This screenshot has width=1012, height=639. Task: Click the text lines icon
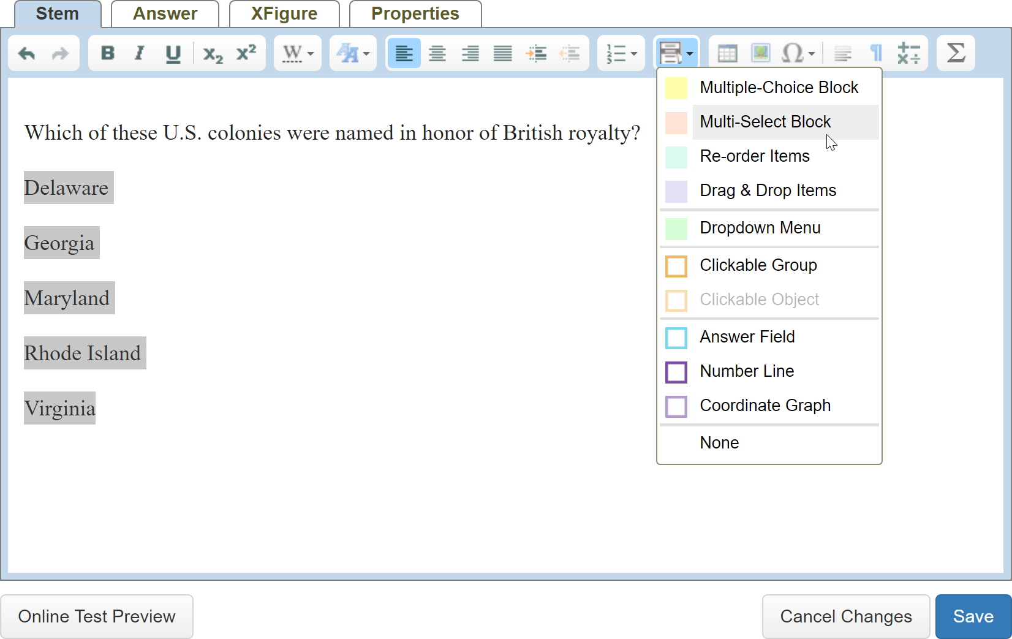tap(843, 54)
